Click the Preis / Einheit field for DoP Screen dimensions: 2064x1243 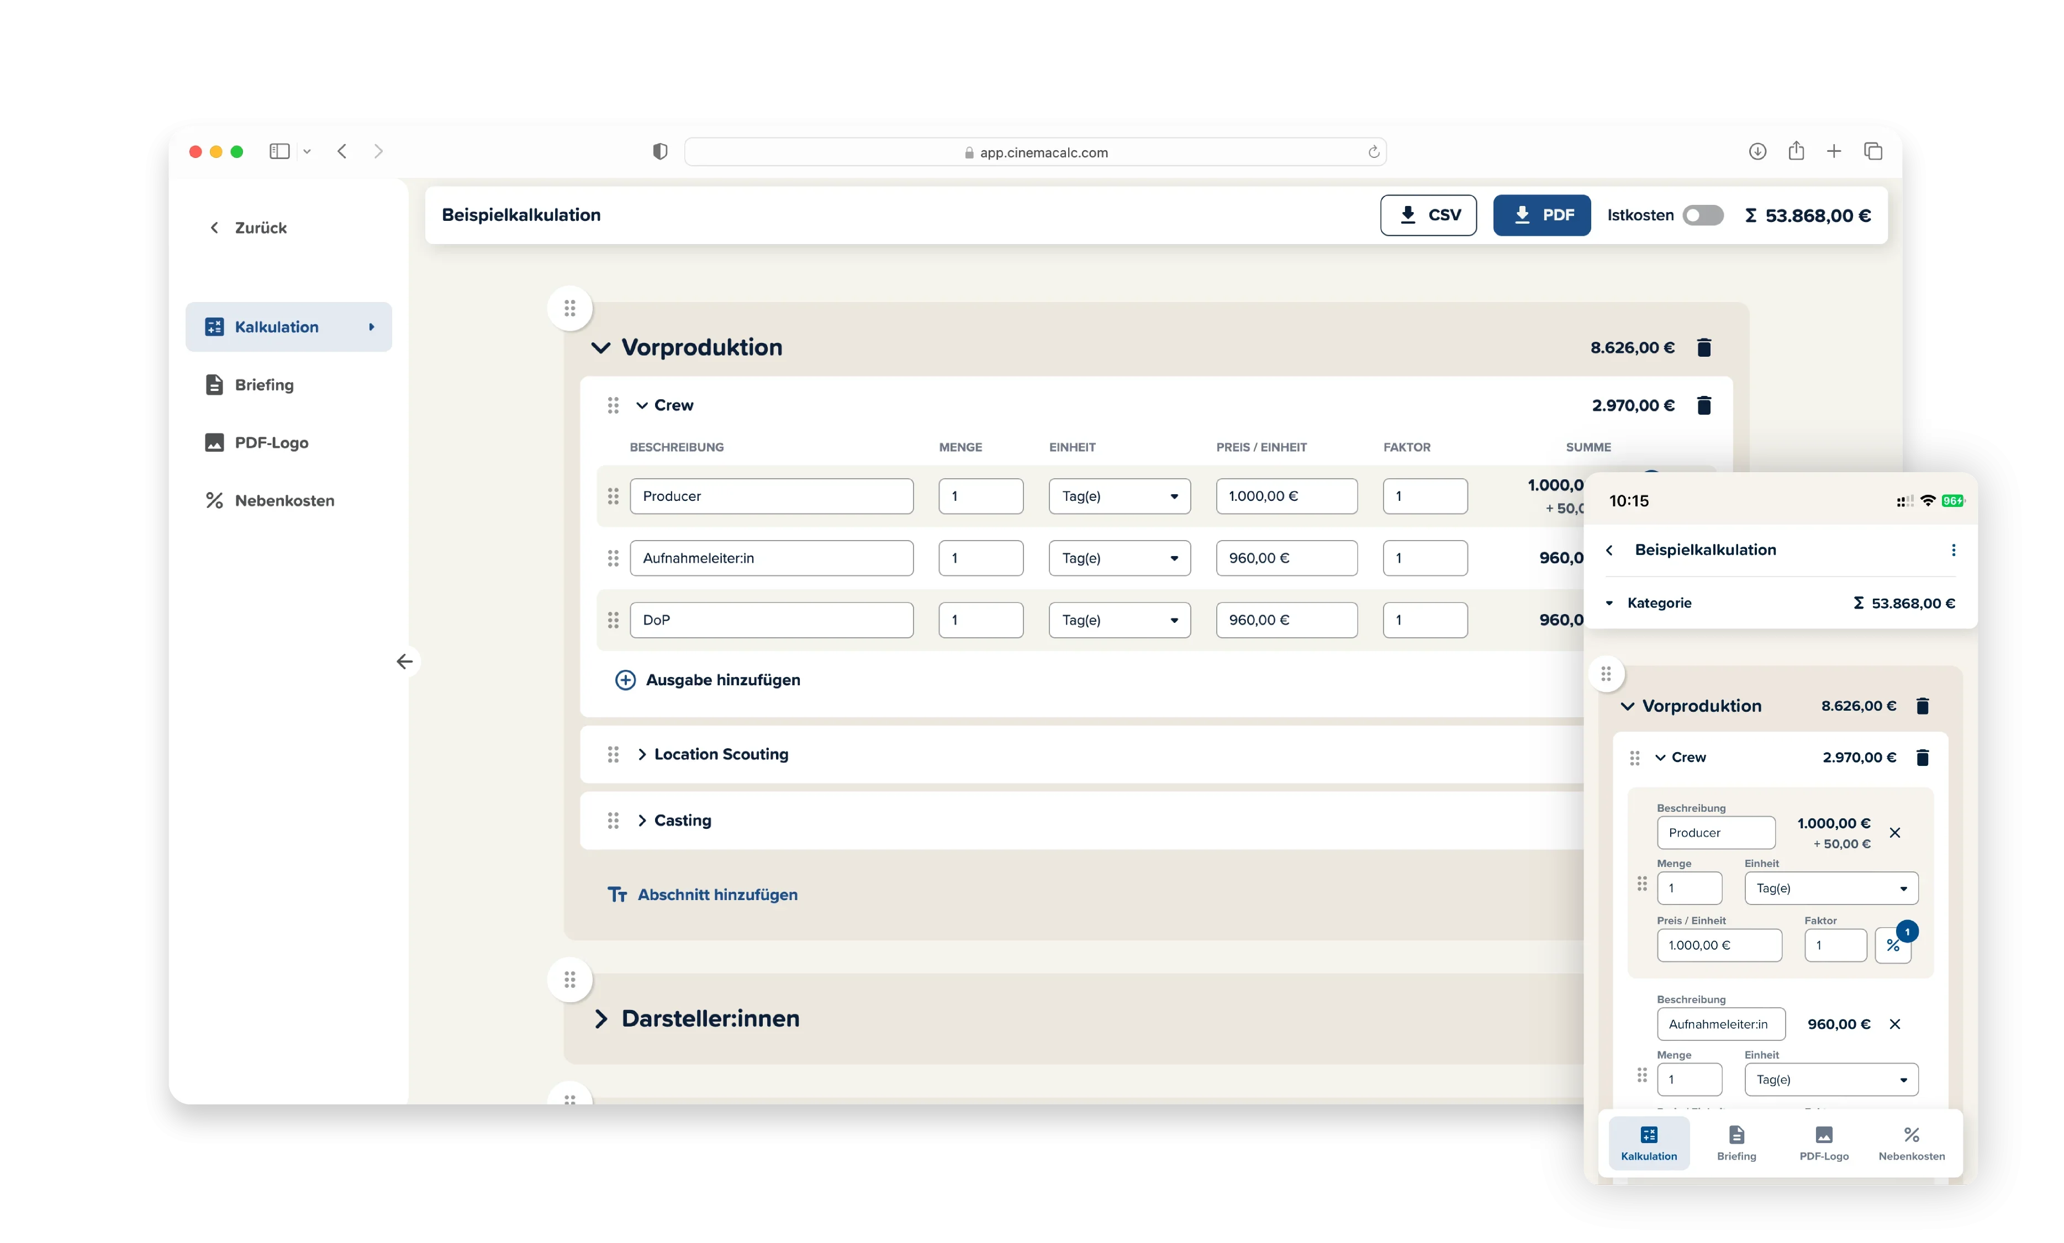click(1286, 621)
